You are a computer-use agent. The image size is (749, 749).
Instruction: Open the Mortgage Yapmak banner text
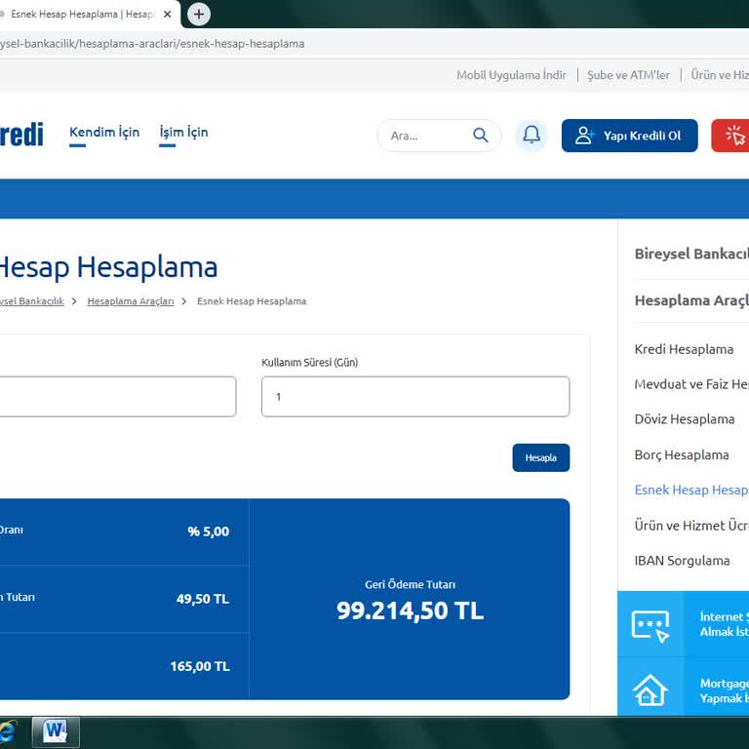725,690
